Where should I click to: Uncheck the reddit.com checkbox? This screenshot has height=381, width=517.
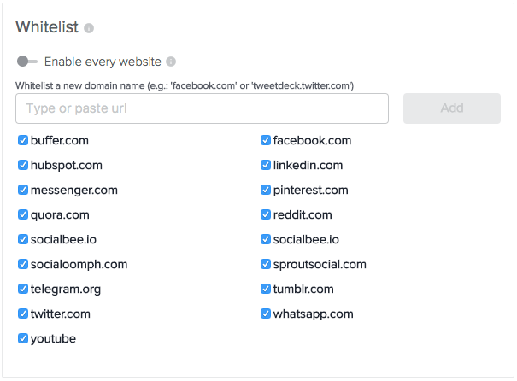coord(266,214)
